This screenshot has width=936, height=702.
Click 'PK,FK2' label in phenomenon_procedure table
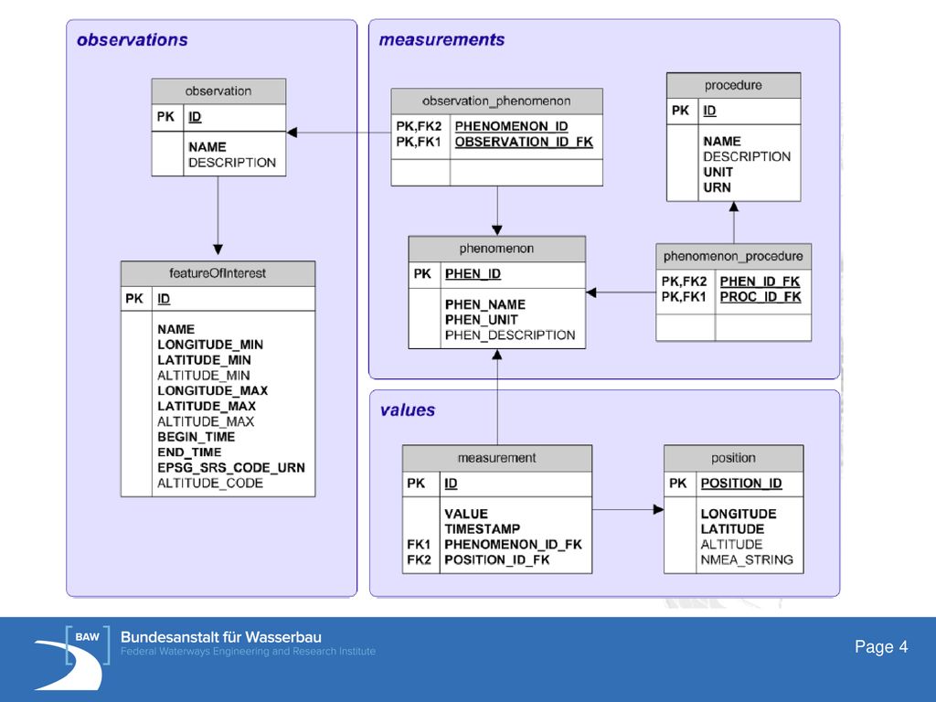(x=684, y=282)
